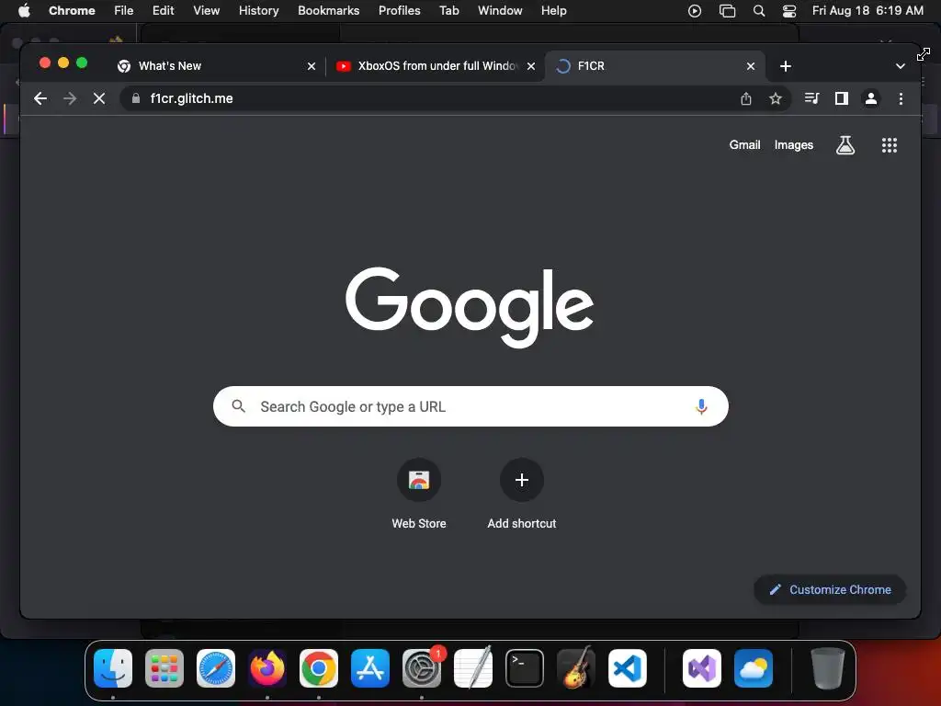Open Visual Studio Code from Dock
Viewport: 941px width, 706px height.
coord(627,668)
